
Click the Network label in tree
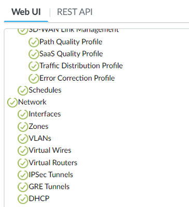tap(32, 102)
